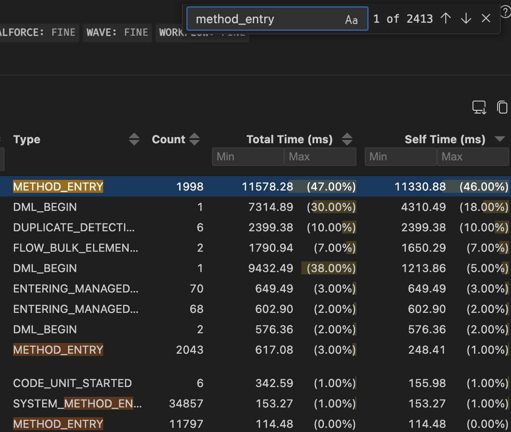
Task: Click the export table icon
Action: click(479, 108)
